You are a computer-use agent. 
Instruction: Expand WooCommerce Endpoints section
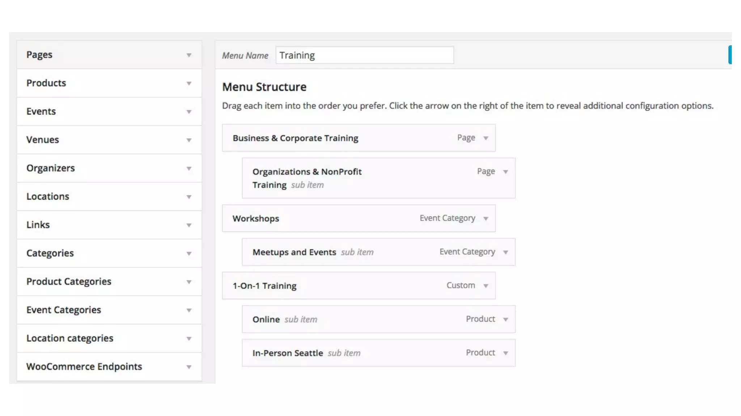(189, 367)
